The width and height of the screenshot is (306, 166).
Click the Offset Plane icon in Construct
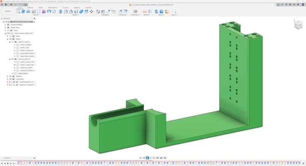click(x=135, y=12)
